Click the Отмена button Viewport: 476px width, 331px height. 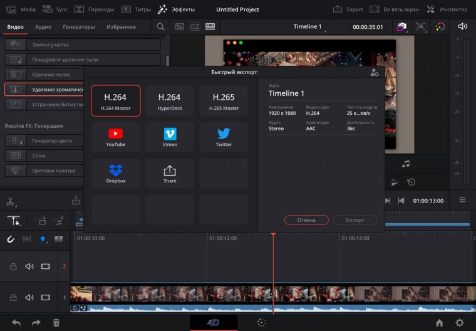click(306, 220)
